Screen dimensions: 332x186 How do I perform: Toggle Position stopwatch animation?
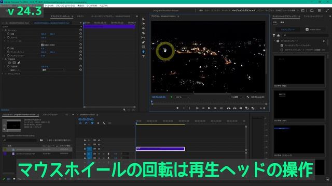pos(8,34)
